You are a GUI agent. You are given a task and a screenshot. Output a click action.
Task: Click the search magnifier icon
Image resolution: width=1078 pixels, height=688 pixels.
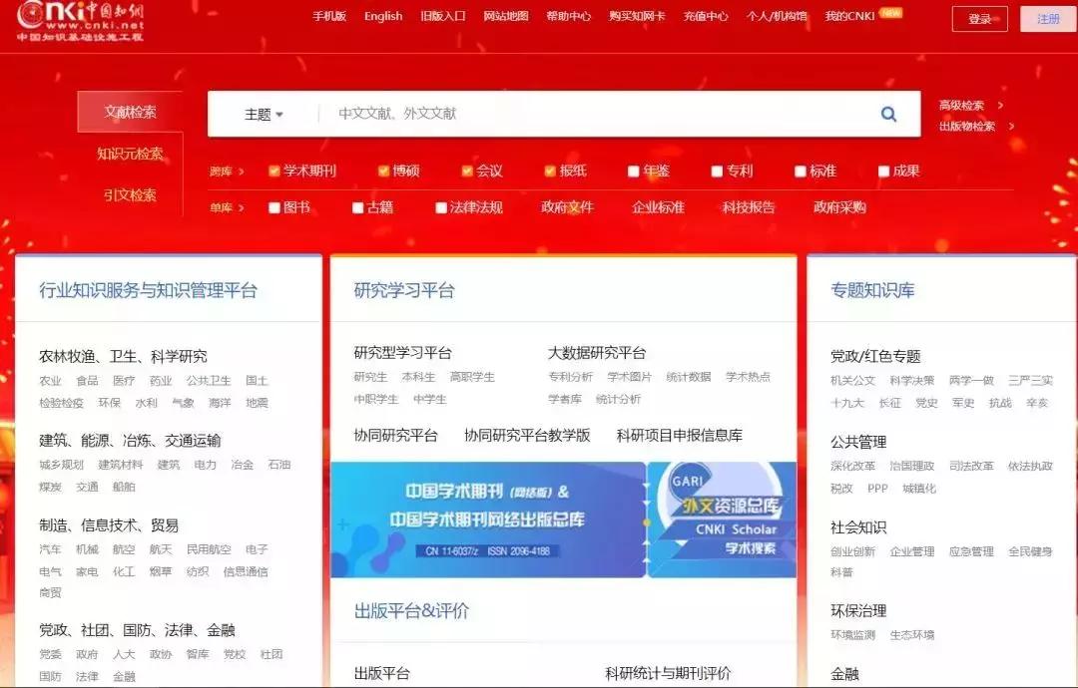pyautogui.click(x=887, y=114)
